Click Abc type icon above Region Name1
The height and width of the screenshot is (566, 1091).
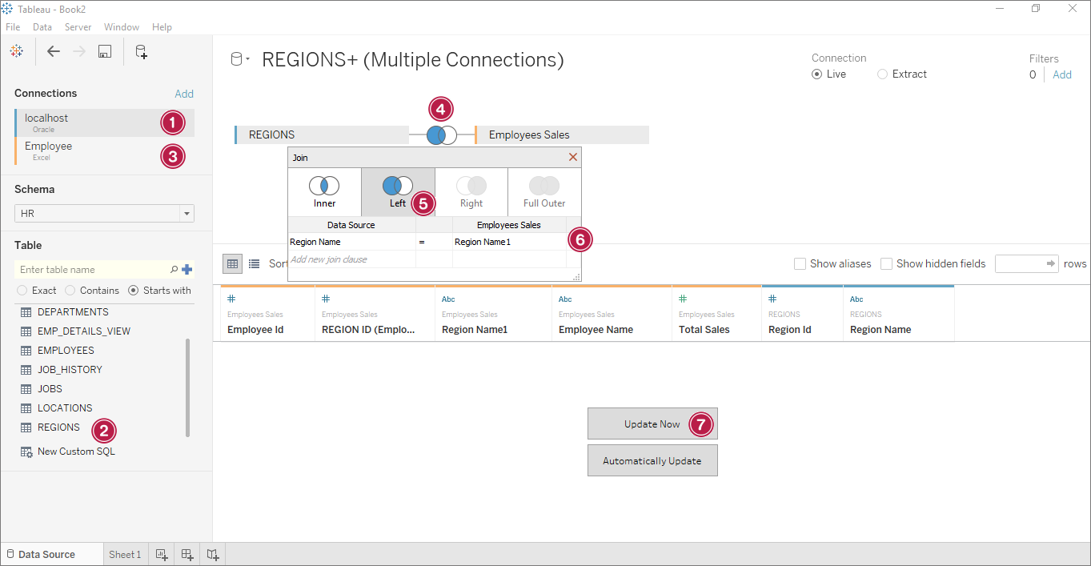coord(448,299)
